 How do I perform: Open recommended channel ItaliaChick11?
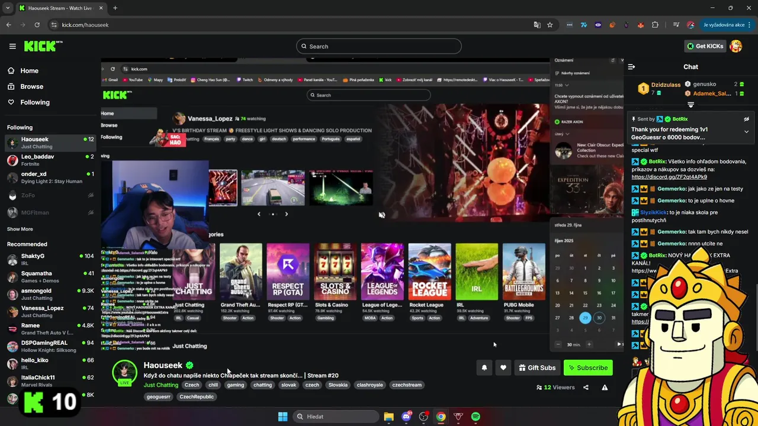tap(50, 380)
